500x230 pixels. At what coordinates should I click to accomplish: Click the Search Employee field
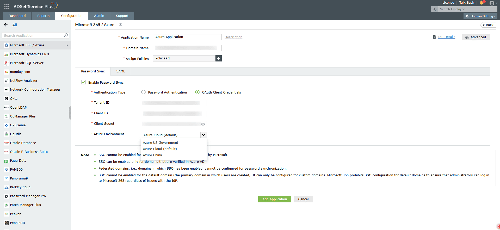(x=468, y=9)
